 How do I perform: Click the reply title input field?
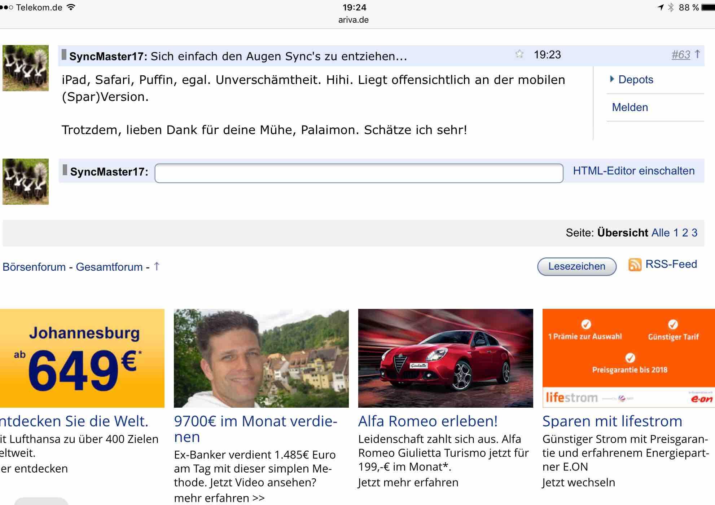pyautogui.click(x=359, y=173)
